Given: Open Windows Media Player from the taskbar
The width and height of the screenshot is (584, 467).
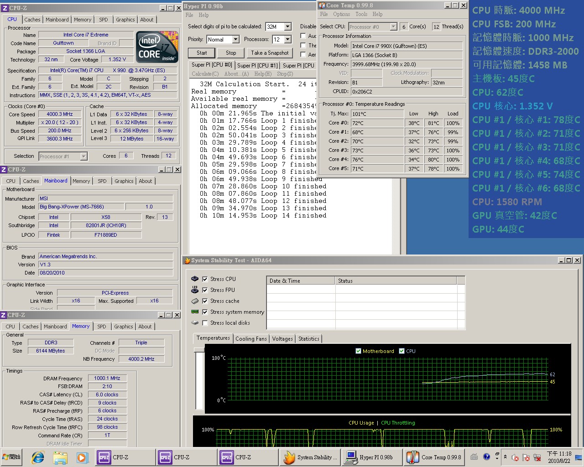Looking at the screenshot, I should (x=82, y=457).
